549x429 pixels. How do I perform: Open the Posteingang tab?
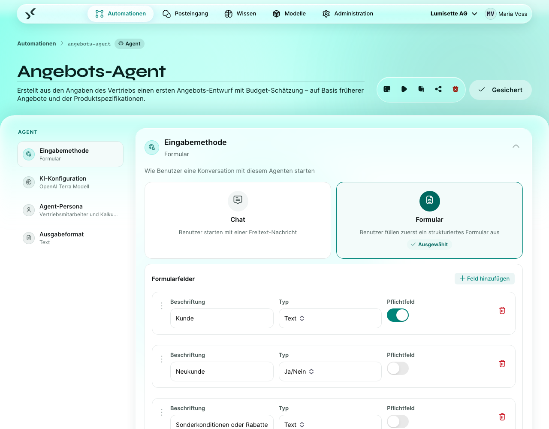point(185,14)
